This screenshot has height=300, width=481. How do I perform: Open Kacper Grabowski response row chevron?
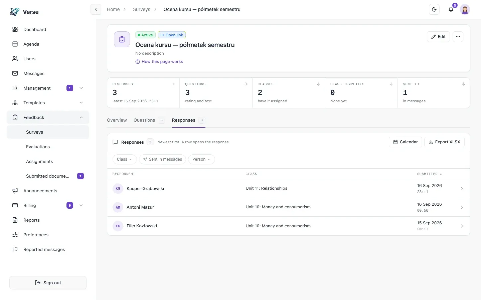tap(462, 189)
